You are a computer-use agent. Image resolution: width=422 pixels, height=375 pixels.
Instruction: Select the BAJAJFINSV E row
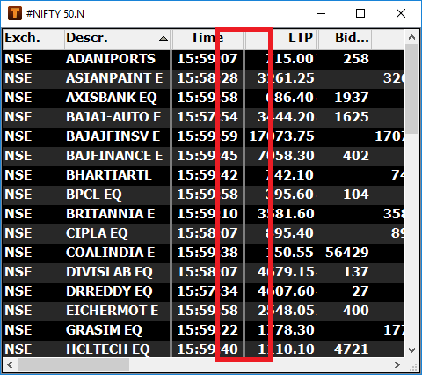coord(204,136)
